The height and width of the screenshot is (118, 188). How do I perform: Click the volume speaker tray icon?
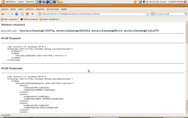coord(147,2)
